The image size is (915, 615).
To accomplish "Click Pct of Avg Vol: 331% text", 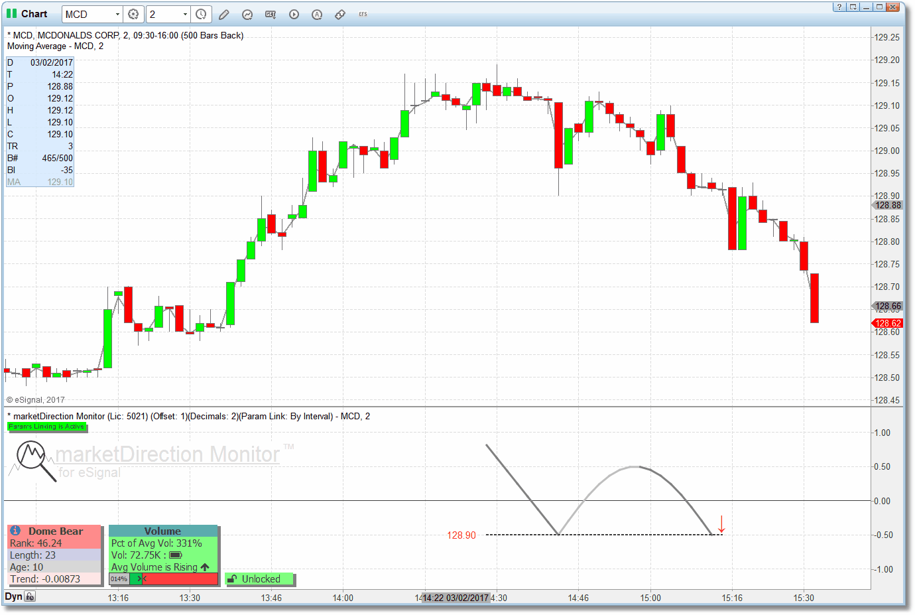I will click(156, 543).
